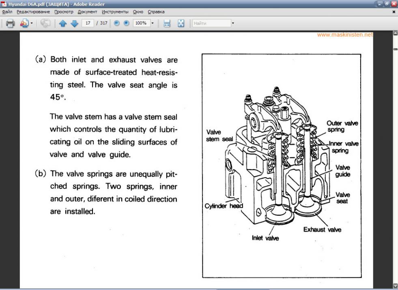This screenshot has height=290, width=398.
Task: Click the '(b)' paragraph marker
Action: [41, 174]
